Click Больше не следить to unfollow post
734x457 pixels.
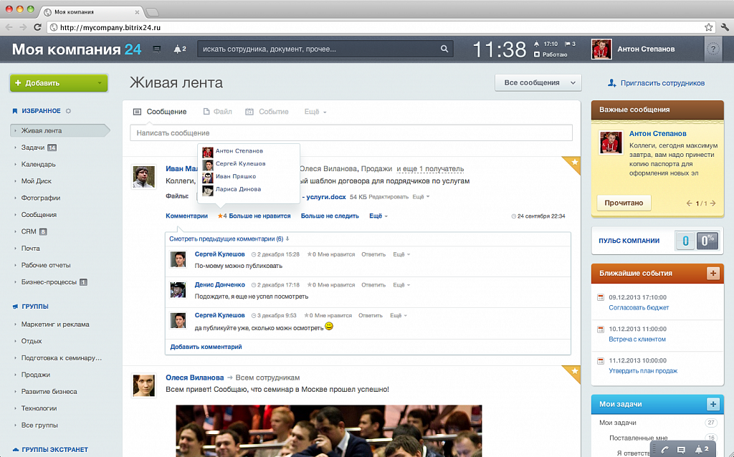coord(330,216)
